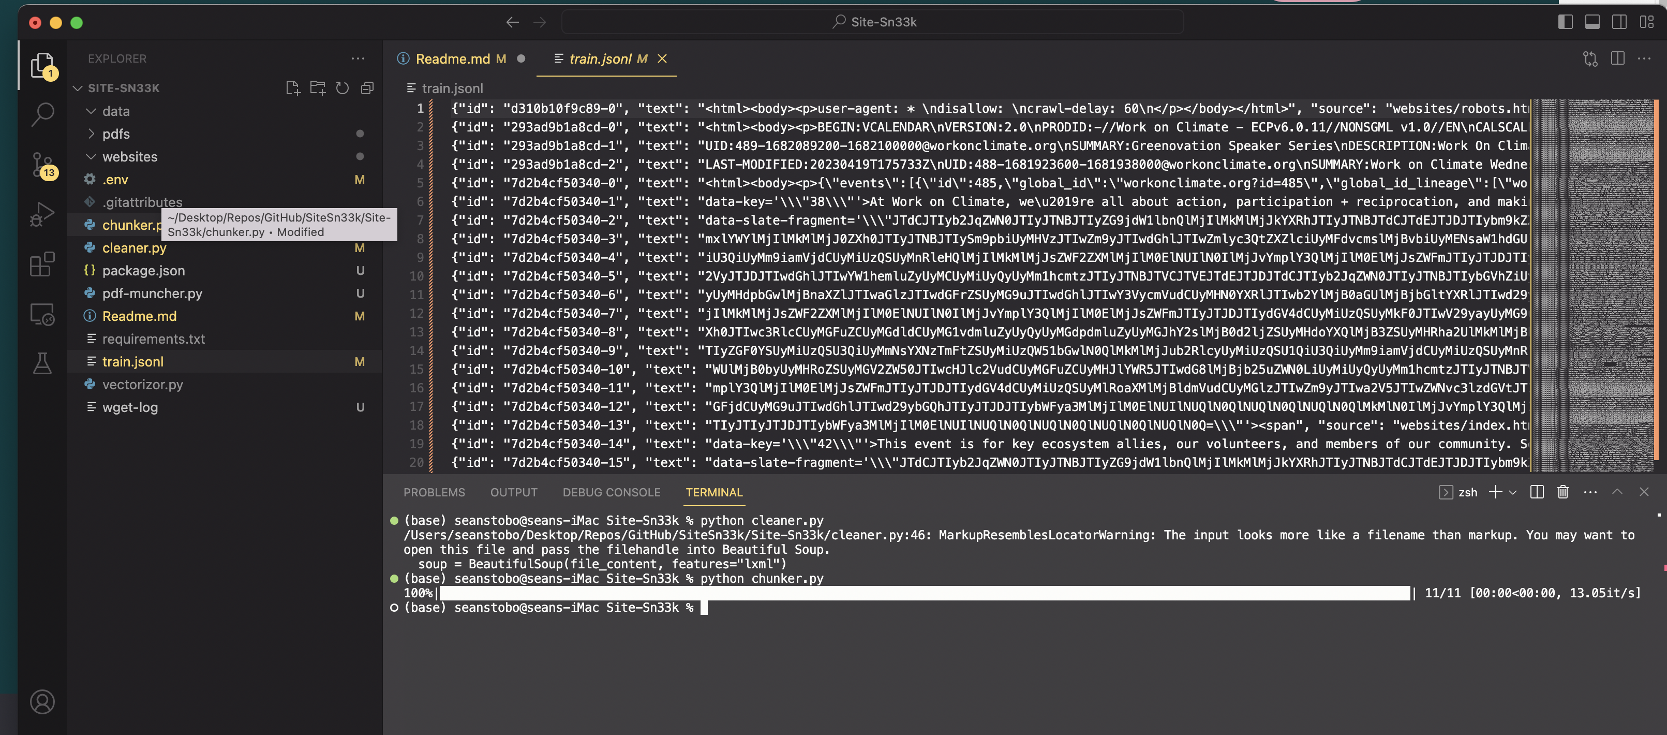The image size is (1667, 735).
Task: Expand the pdfs folder
Action: [115, 134]
